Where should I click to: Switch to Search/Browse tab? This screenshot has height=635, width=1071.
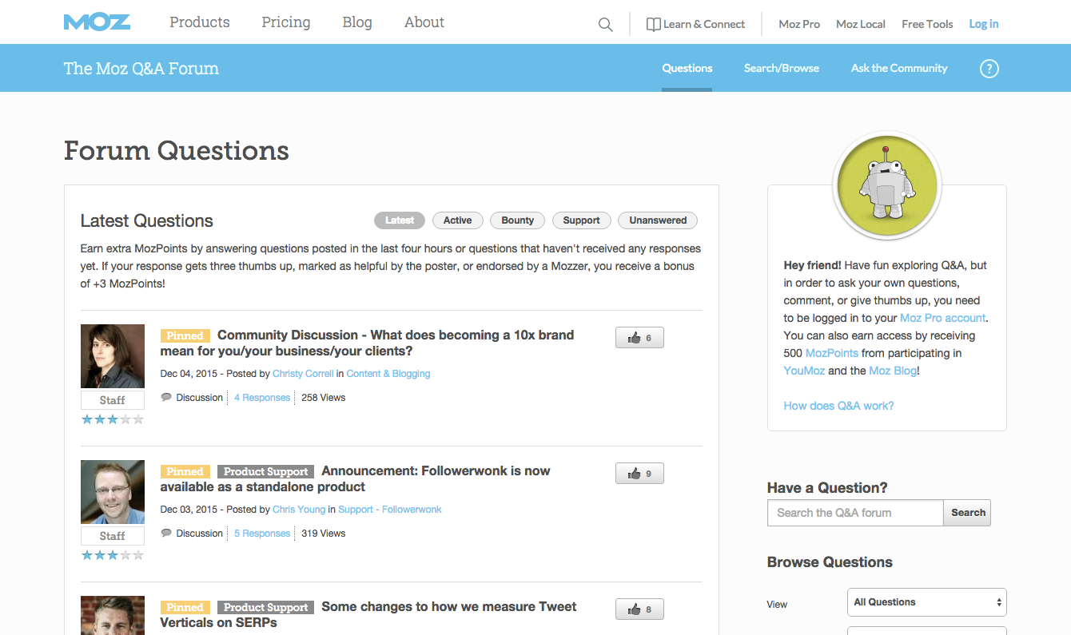click(782, 69)
